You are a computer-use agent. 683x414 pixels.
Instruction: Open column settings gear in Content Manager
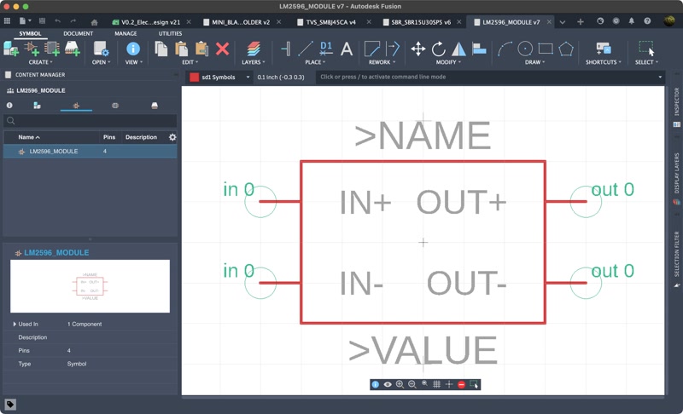(x=172, y=137)
